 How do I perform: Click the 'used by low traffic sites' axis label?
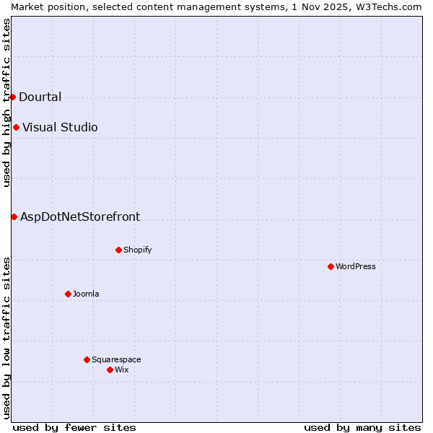(x=6, y=338)
